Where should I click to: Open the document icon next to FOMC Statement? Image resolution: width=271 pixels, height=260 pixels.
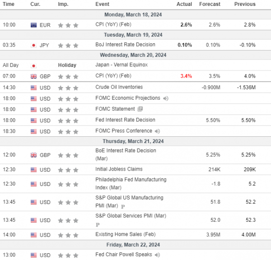(140, 109)
